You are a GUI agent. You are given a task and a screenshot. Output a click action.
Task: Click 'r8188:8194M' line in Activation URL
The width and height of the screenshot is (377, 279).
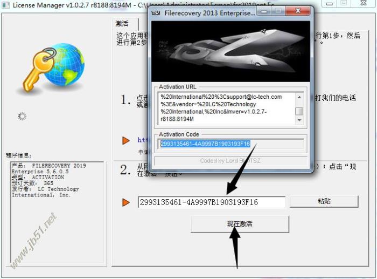point(177,119)
